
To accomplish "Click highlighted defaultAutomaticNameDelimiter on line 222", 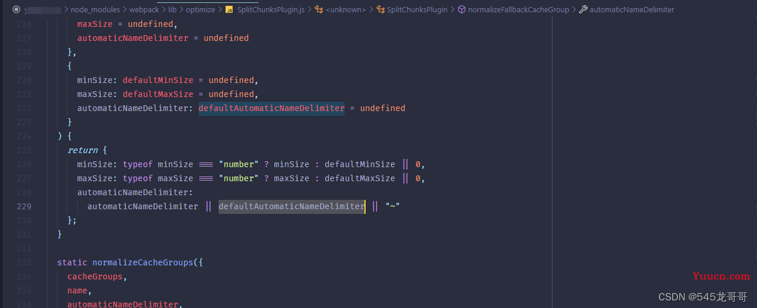I will click(x=271, y=108).
